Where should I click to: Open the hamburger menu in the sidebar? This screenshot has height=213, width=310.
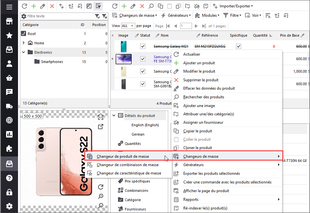(9, 7)
